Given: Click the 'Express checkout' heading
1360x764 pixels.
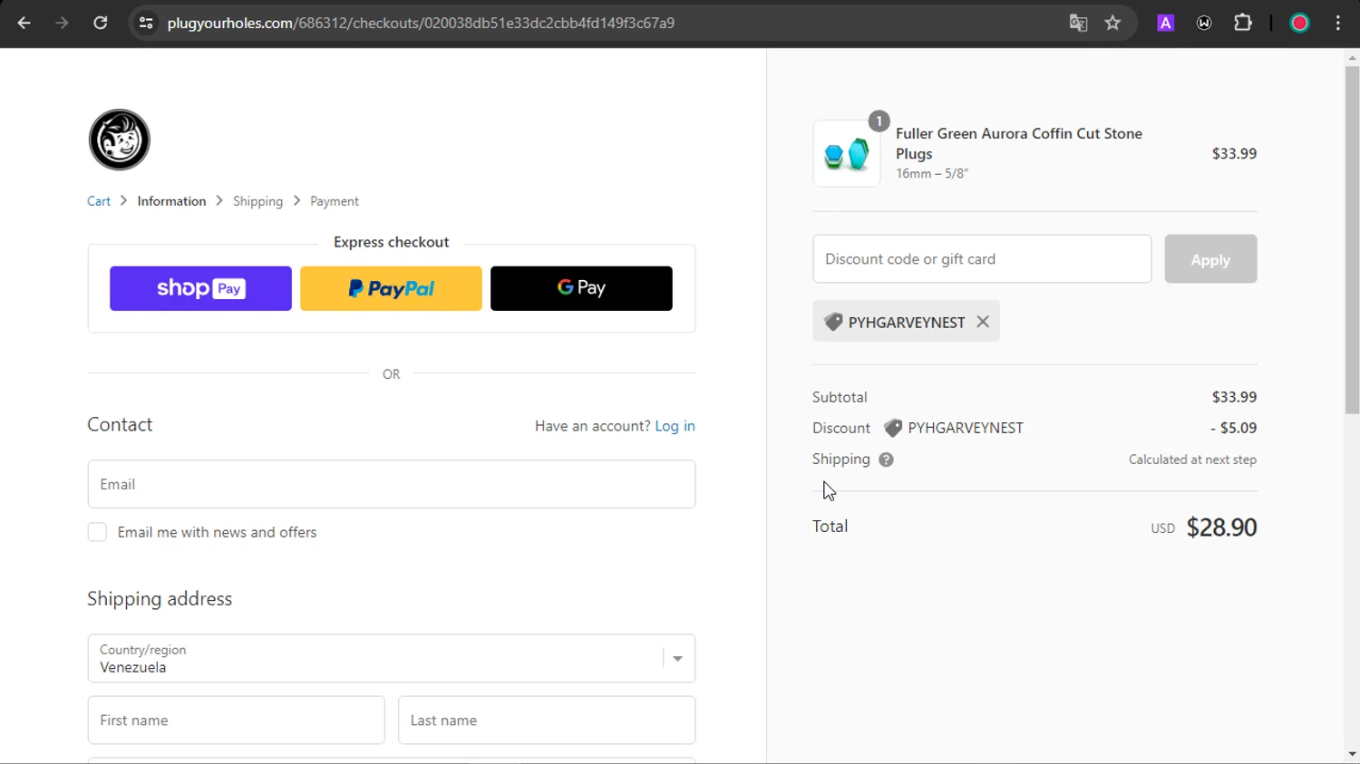Looking at the screenshot, I should 391,242.
